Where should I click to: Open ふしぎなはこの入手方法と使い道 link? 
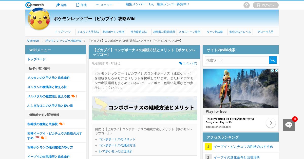(x=50, y=106)
